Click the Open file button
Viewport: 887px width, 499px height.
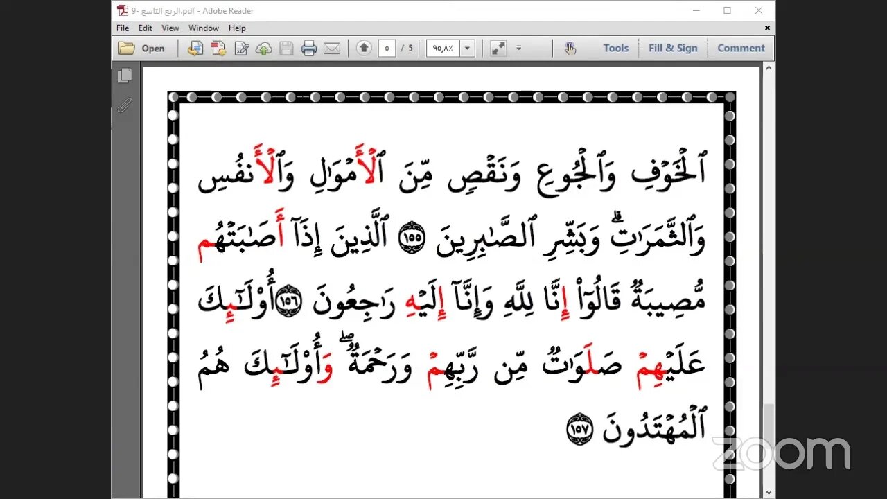(141, 48)
